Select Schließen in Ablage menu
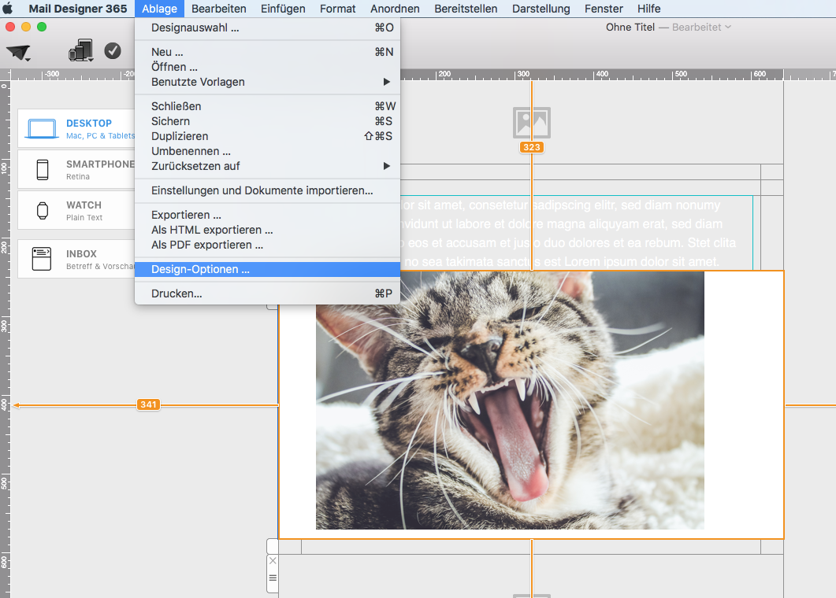This screenshot has height=598, width=836. [268, 106]
